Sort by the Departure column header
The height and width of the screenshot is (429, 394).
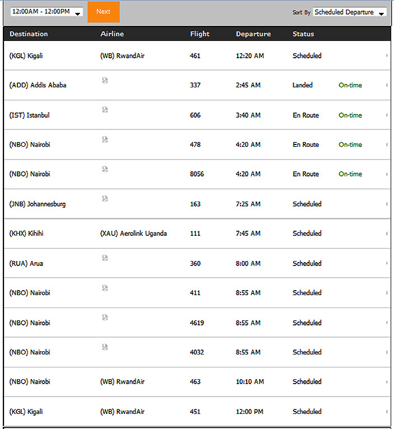[x=253, y=34]
